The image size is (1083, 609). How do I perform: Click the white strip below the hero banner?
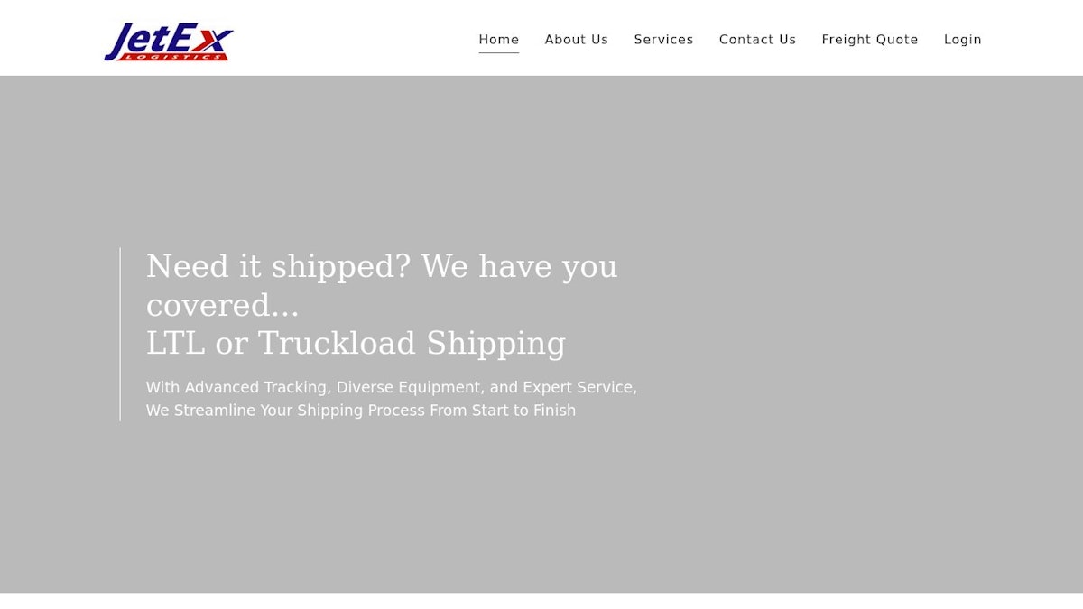541,601
